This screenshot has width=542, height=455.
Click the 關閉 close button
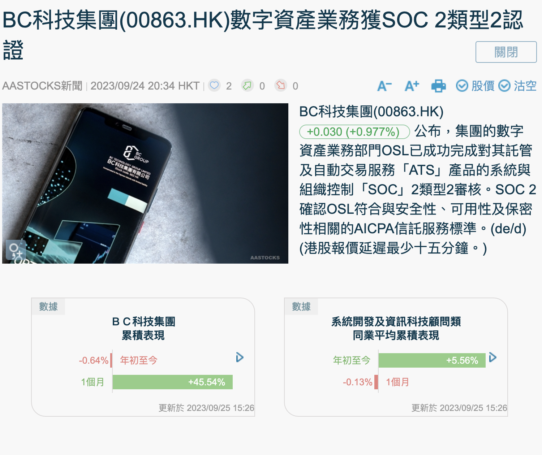(506, 52)
